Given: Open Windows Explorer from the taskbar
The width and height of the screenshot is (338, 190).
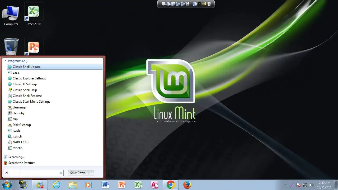Looking at the screenshot, I should (x=73, y=185).
